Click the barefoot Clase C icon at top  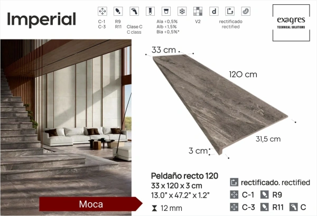(x=134, y=11)
